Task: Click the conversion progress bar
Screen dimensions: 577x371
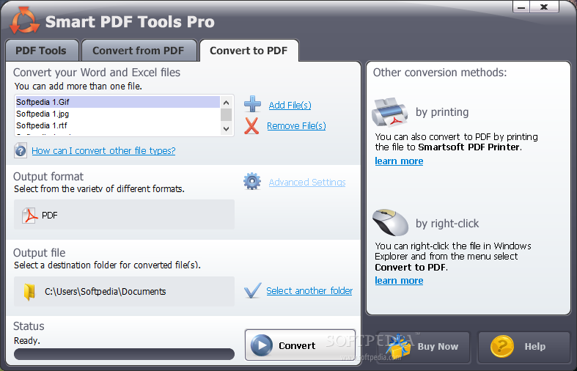Action: click(125, 354)
